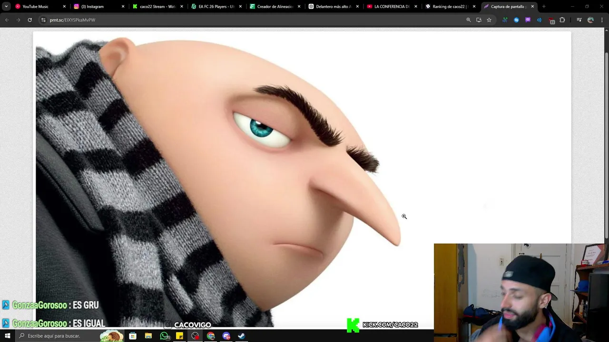Close the Captura de pantalla tab
This screenshot has width=609, height=342.
click(x=532, y=7)
